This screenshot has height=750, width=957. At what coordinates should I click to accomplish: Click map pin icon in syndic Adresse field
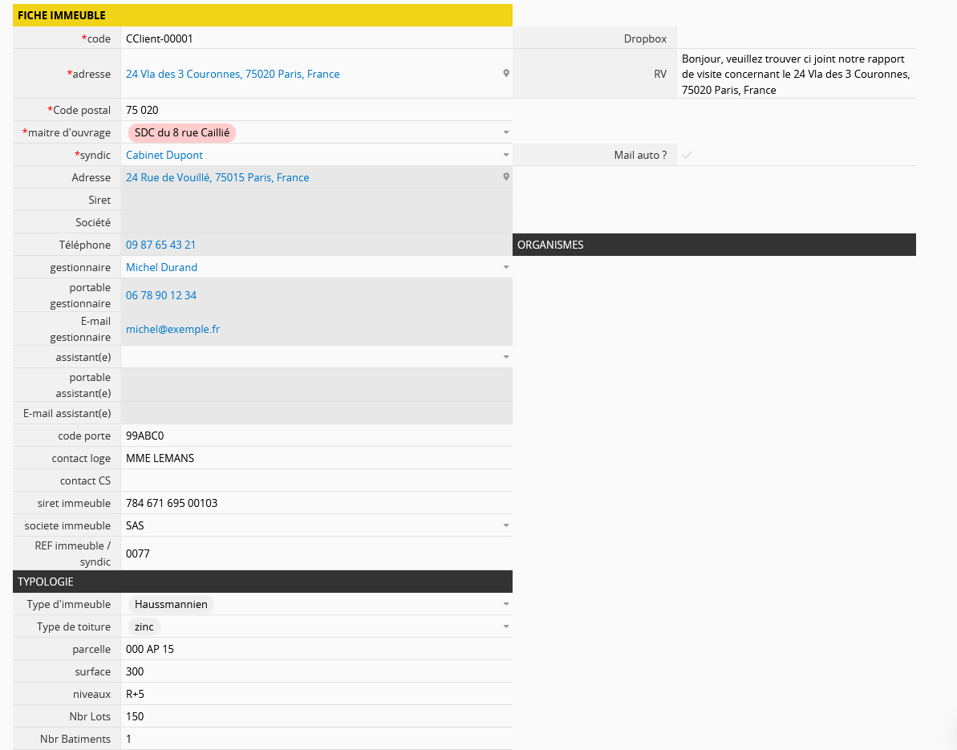506,177
